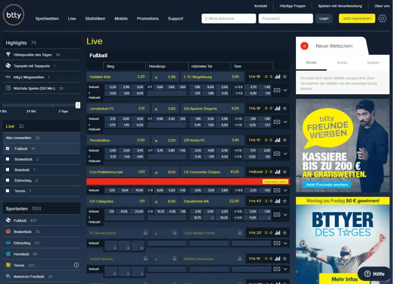Open statistics for Levadiakos FC match

[x=277, y=108]
